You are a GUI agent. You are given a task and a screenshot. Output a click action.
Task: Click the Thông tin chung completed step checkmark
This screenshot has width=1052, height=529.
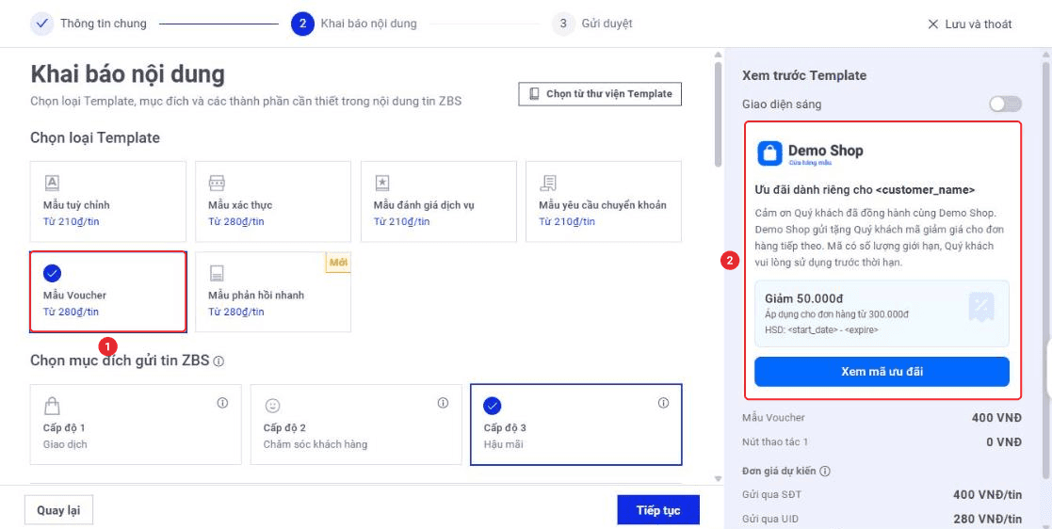(42, 24)
